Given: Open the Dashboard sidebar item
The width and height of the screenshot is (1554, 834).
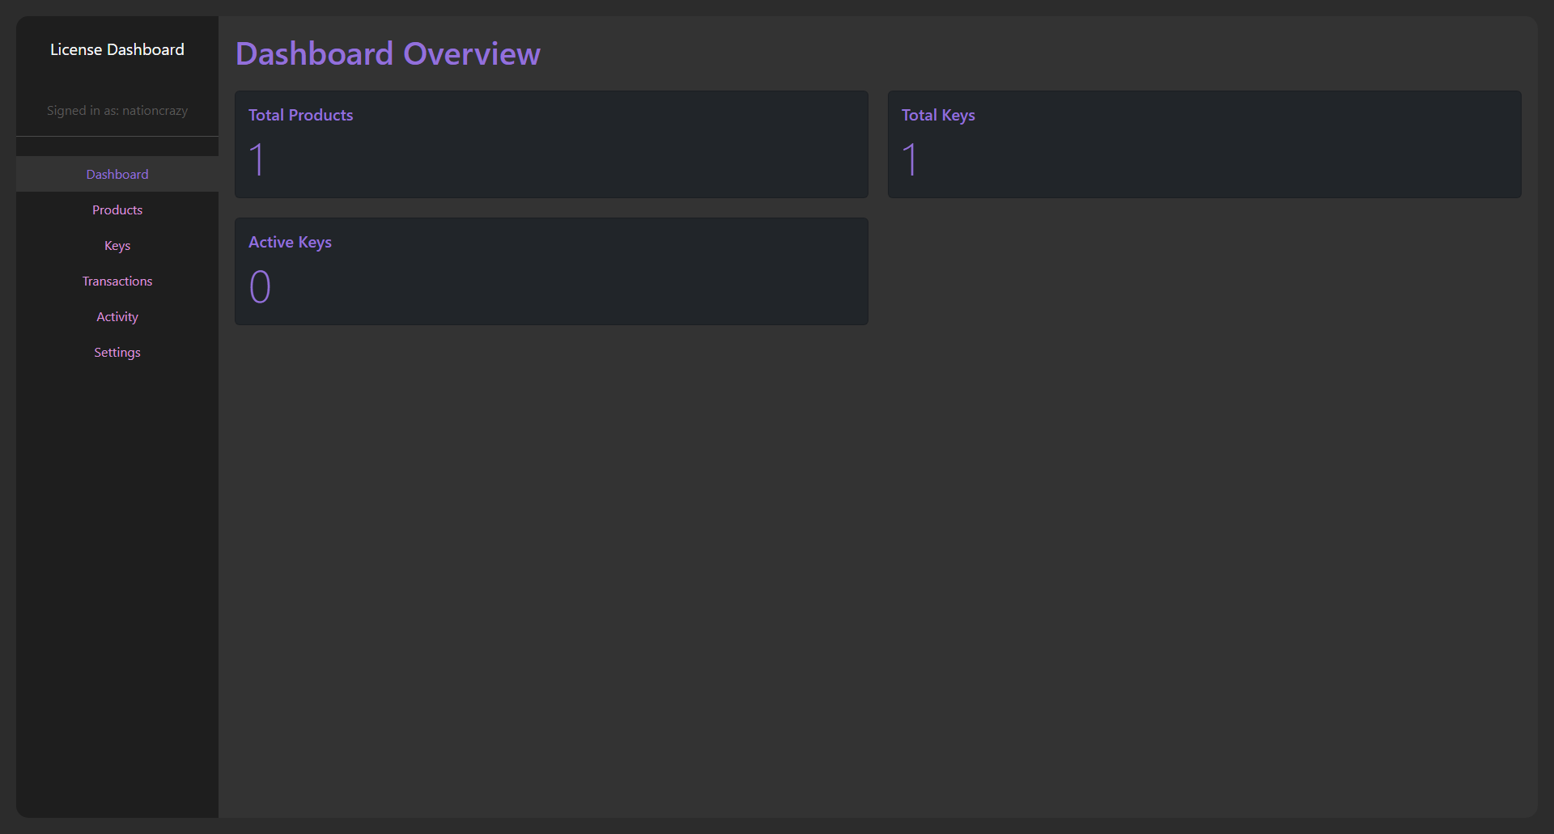Looking at the screenshot, I should click(117, 175).
